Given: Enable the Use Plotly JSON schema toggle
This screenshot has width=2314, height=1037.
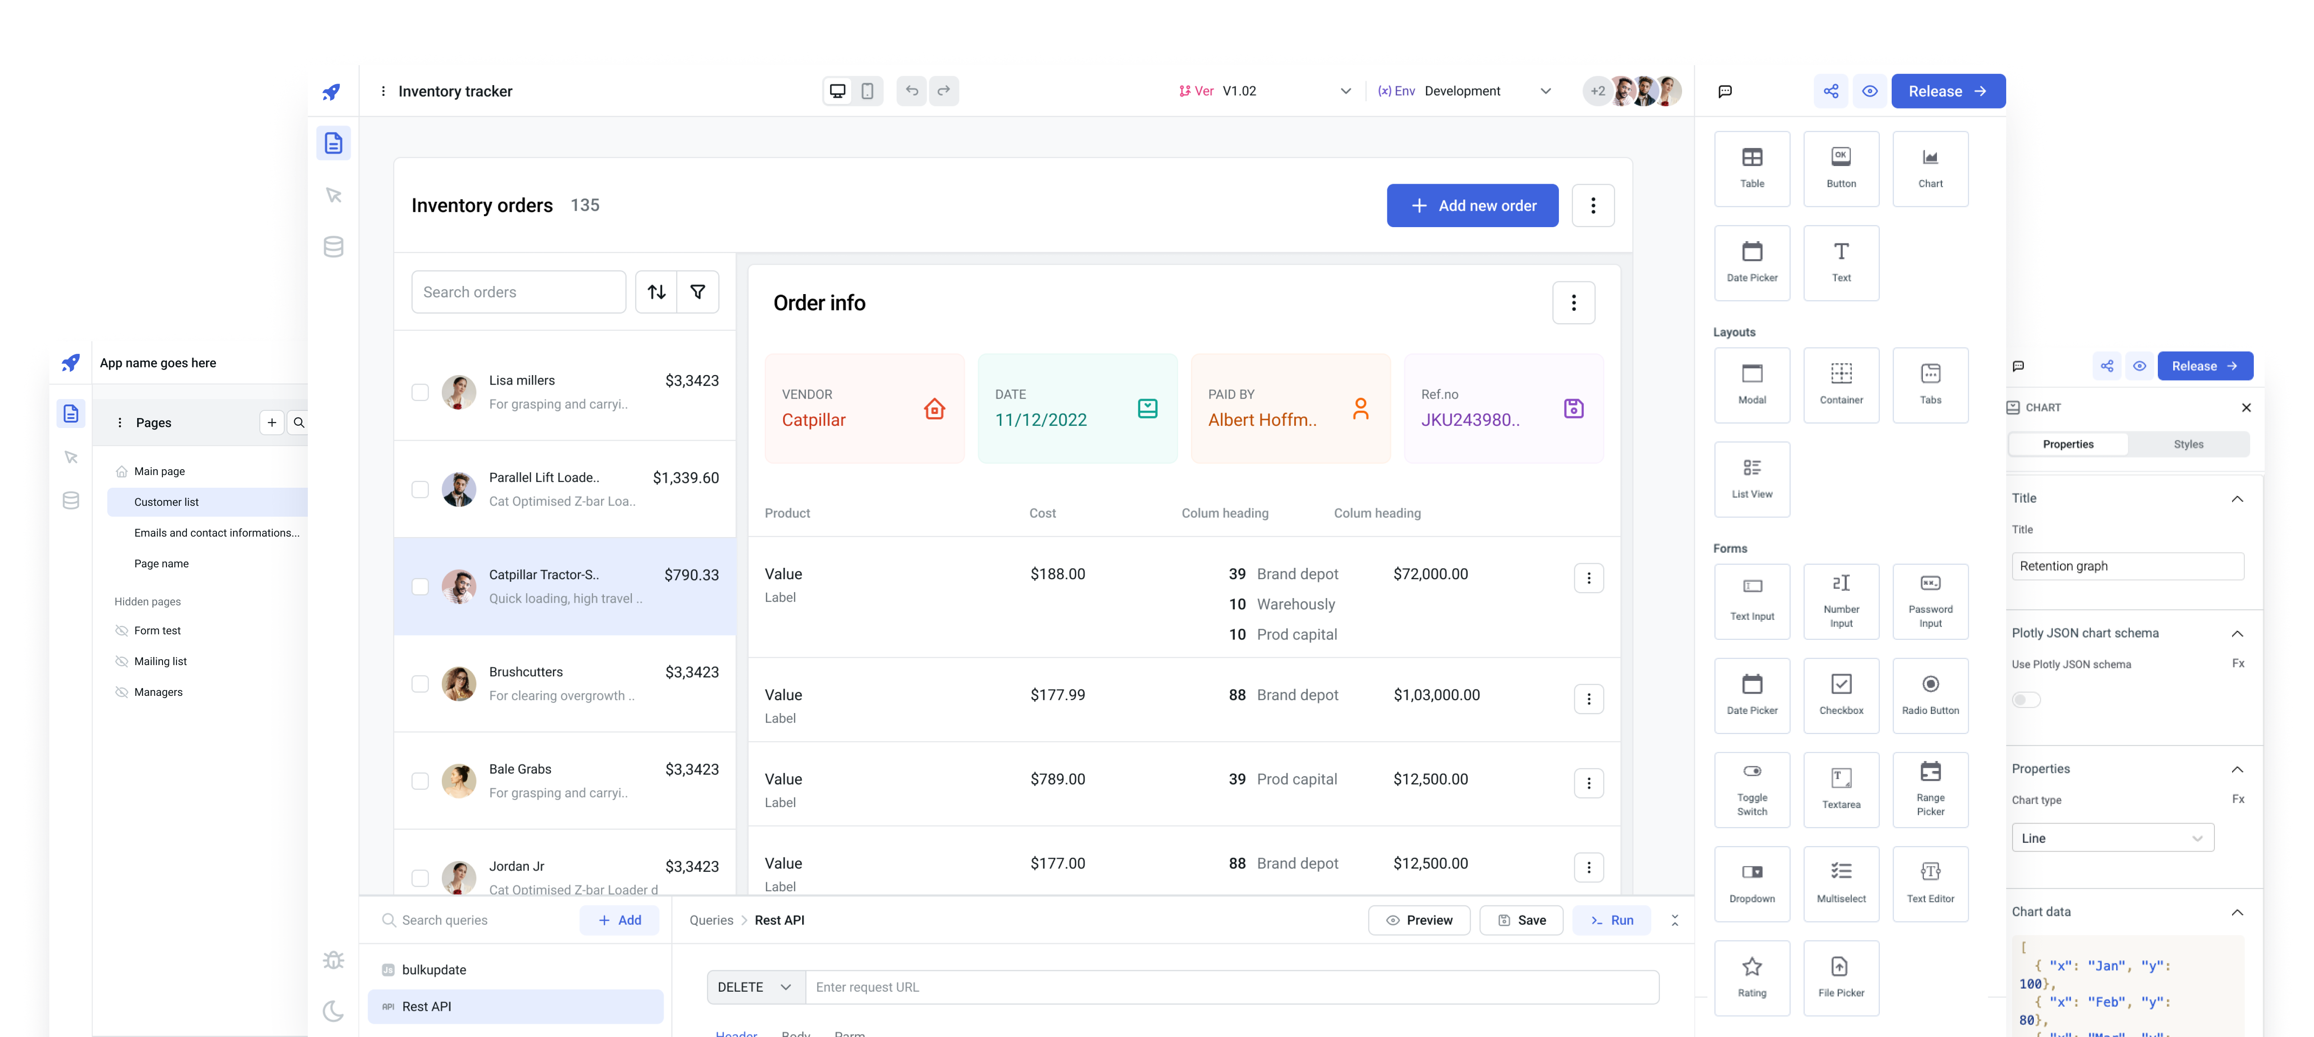Looking at the screenshot, I should (2026, 699).
